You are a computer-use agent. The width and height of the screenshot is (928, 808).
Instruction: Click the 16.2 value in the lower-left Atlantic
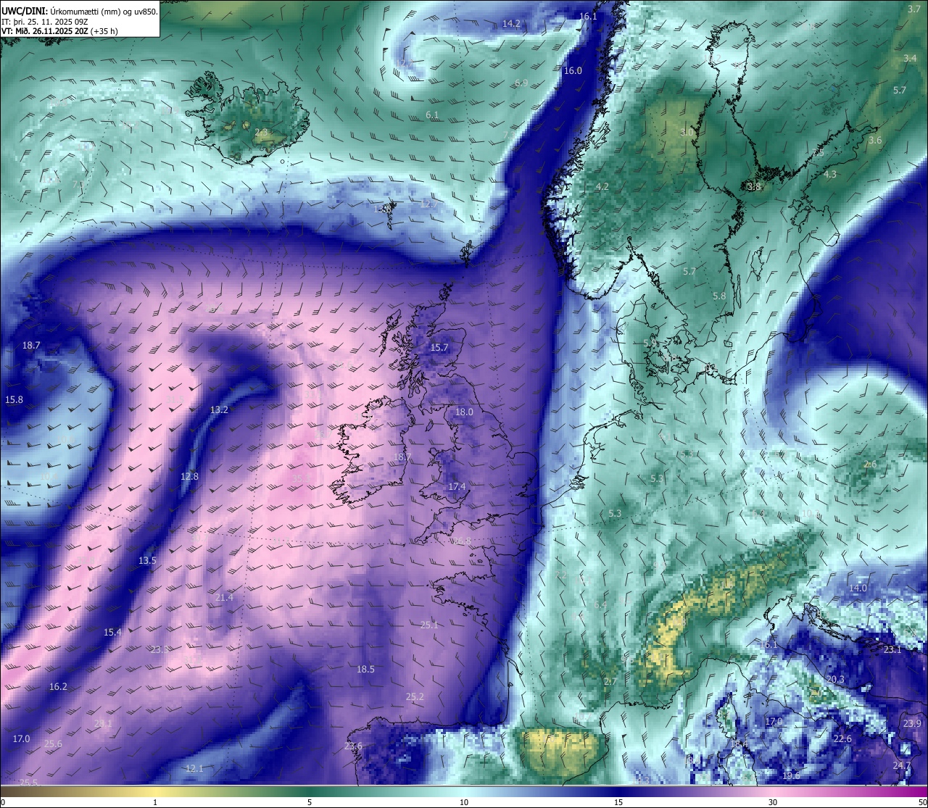point(58,686)
